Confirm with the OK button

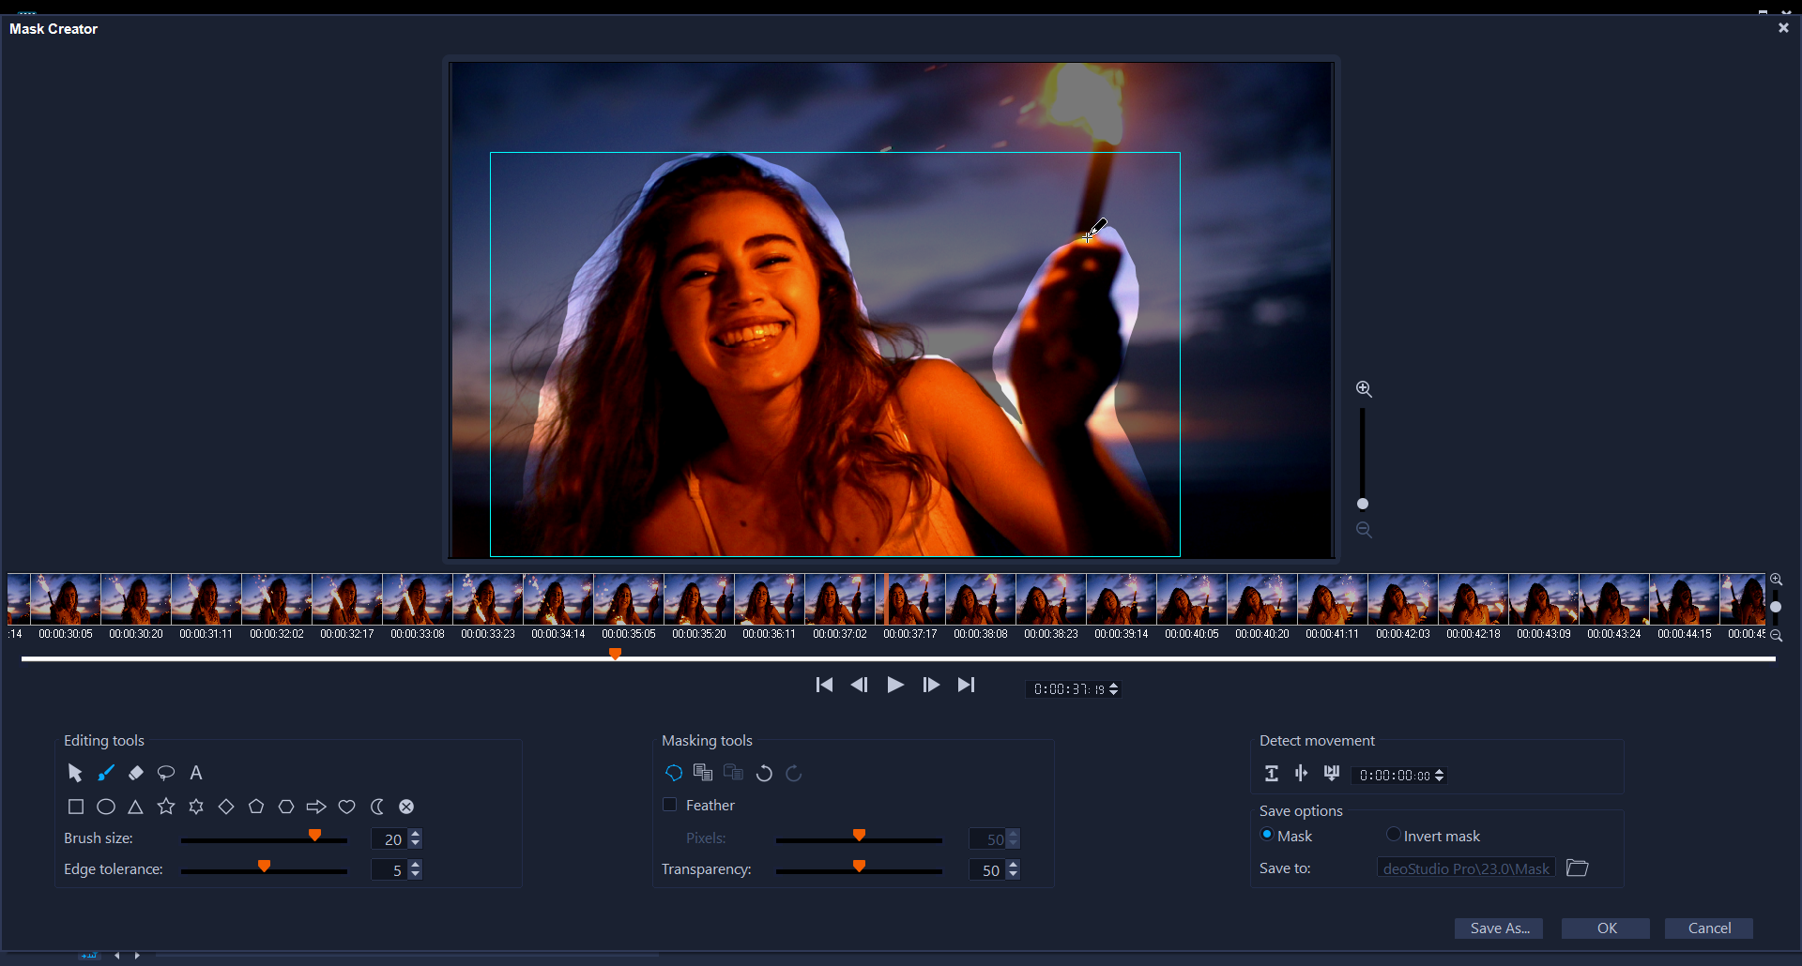[1606, 928]
